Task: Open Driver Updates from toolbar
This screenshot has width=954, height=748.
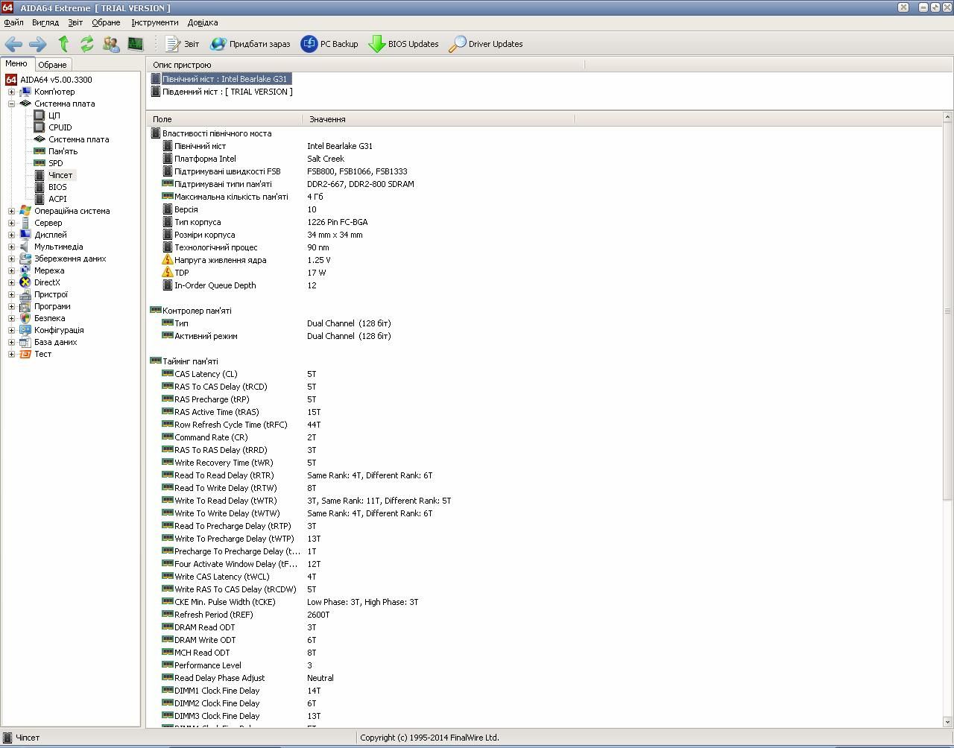Action: tap(486, 44)
